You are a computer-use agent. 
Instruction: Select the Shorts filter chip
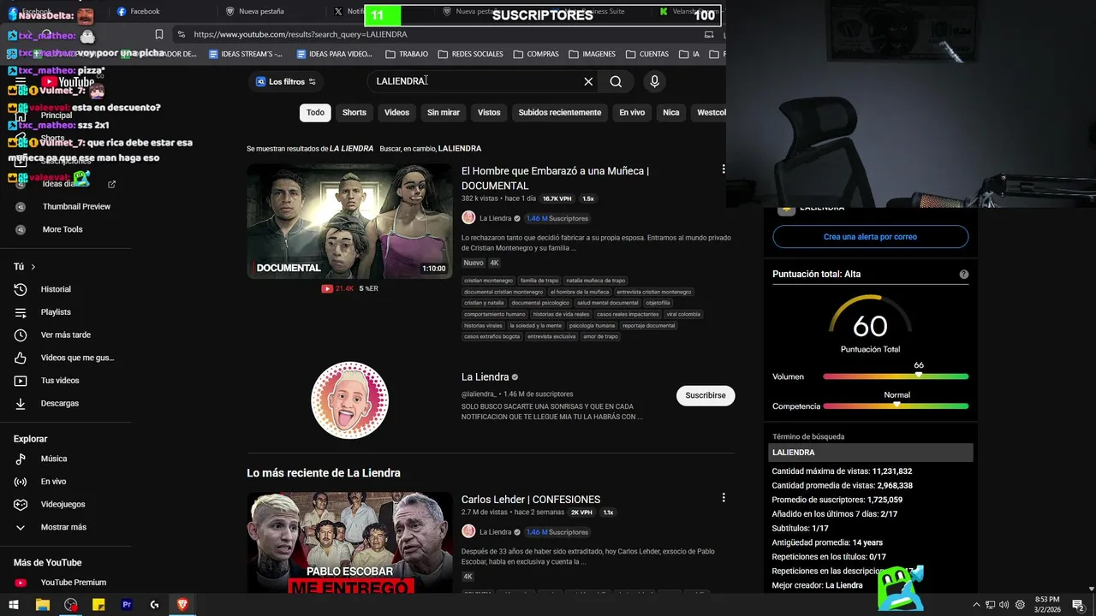[x=354, y=112]
